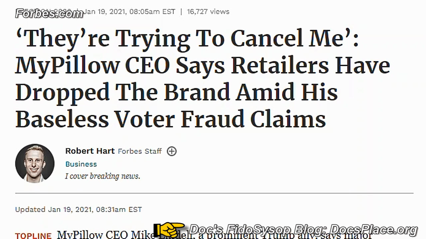
Task: Click the yellow pointing hand icon
Action: [169, 229]
